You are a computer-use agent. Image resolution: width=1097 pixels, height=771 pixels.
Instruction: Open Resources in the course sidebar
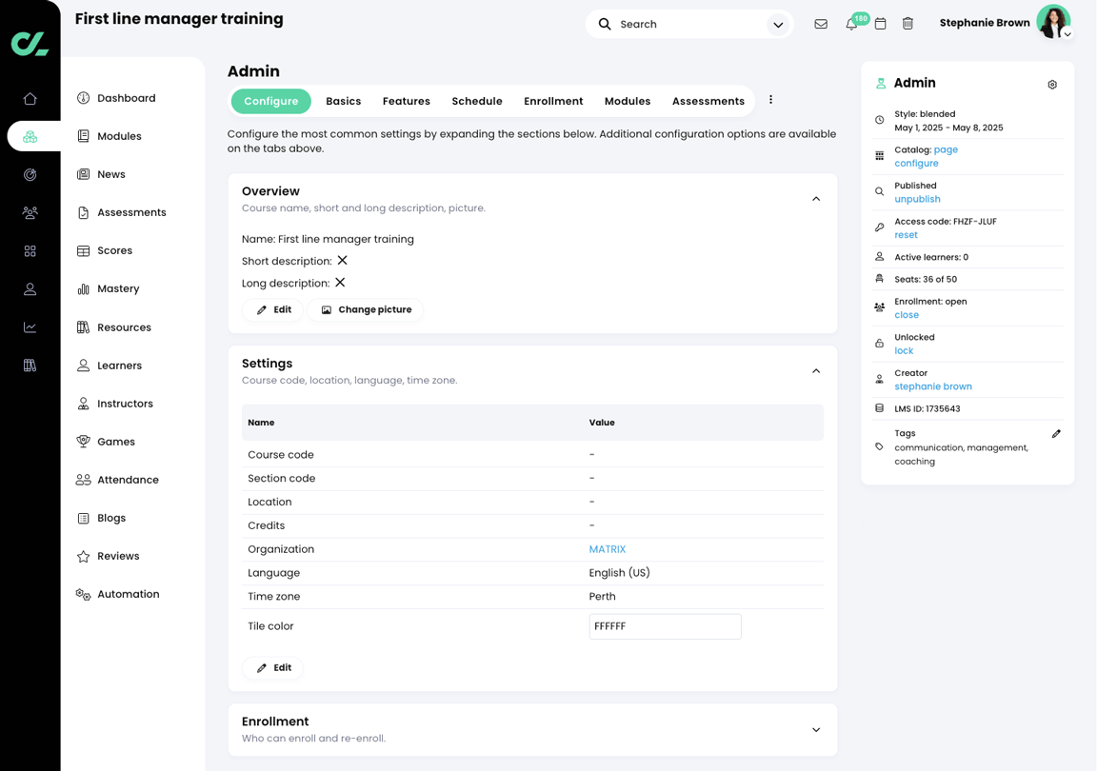[x=113, y=327]
